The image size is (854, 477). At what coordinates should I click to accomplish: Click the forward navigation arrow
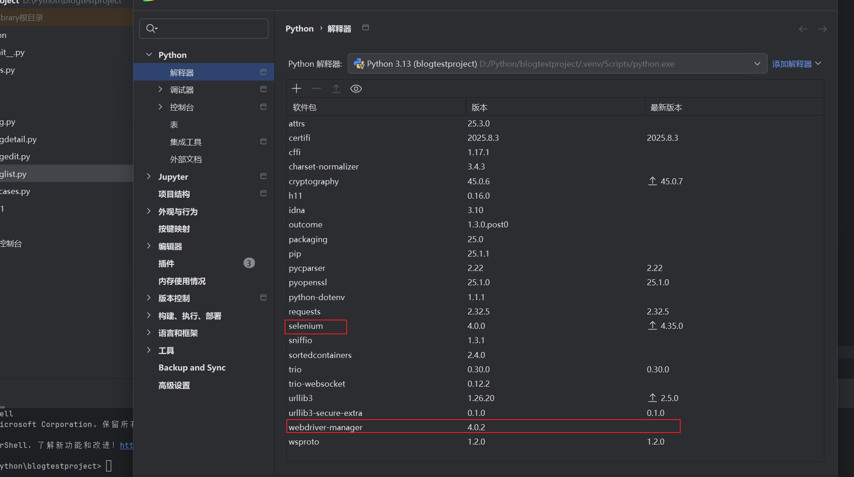tap(822, 29)
